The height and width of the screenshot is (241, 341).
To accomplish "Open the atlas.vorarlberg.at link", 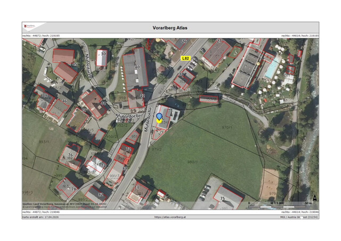I will (x=169, y=217).
